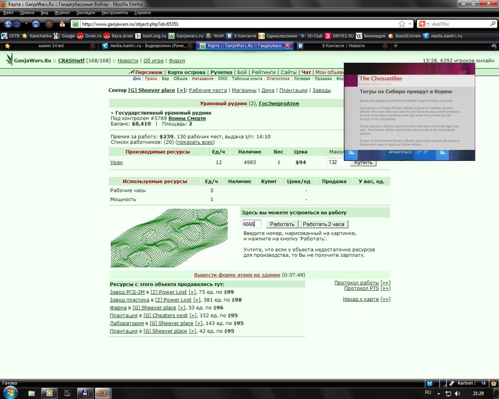
Task: Switch to the media.kamtv.ru Видеоролики tab
Action: [x=148, y=46]
